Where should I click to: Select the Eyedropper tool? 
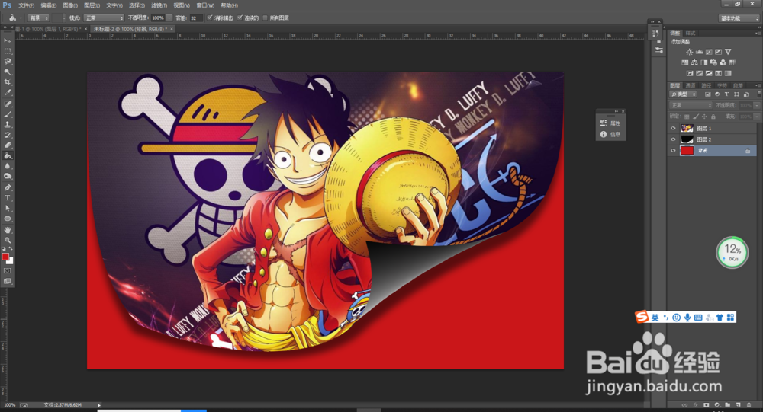(8, 93)
